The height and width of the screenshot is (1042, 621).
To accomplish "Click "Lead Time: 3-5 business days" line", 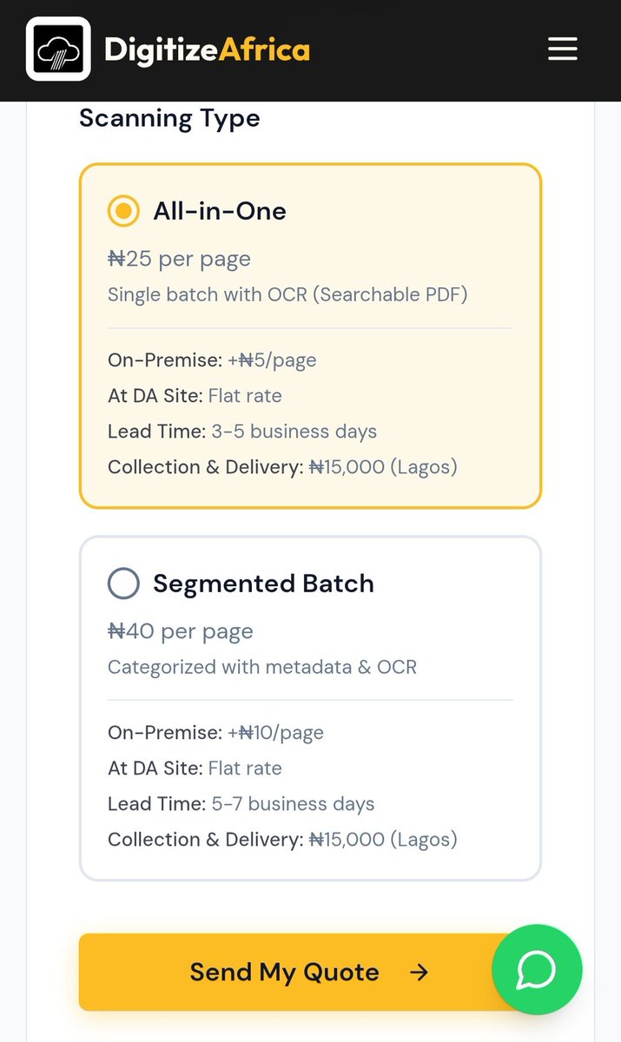I will (x=242, y=431).
